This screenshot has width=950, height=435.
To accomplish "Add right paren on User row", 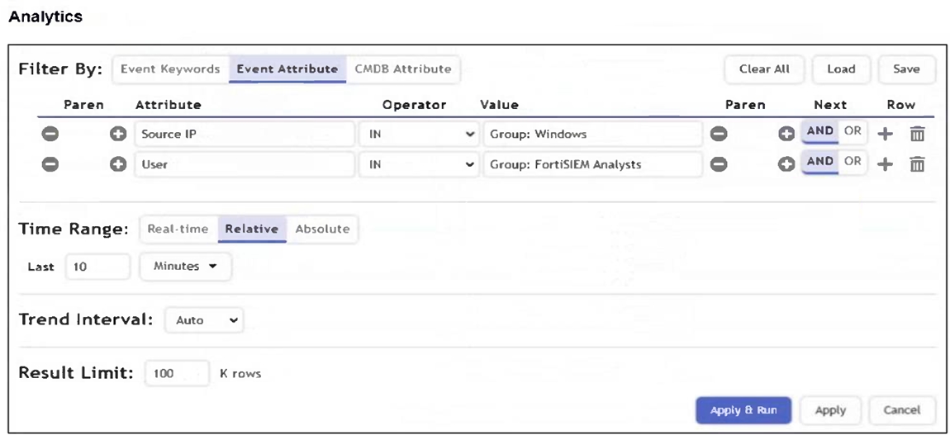I will click(787, 163).
